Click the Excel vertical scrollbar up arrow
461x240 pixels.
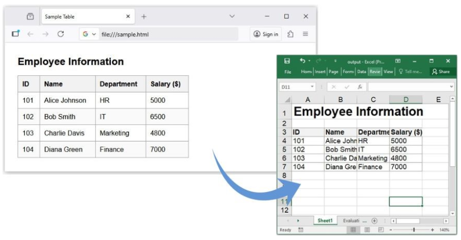coord(453,99)
